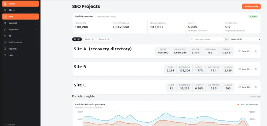Click the Portfolio overview heading
The width and height of the screenshot is (267, 126).
coord(84,17)
